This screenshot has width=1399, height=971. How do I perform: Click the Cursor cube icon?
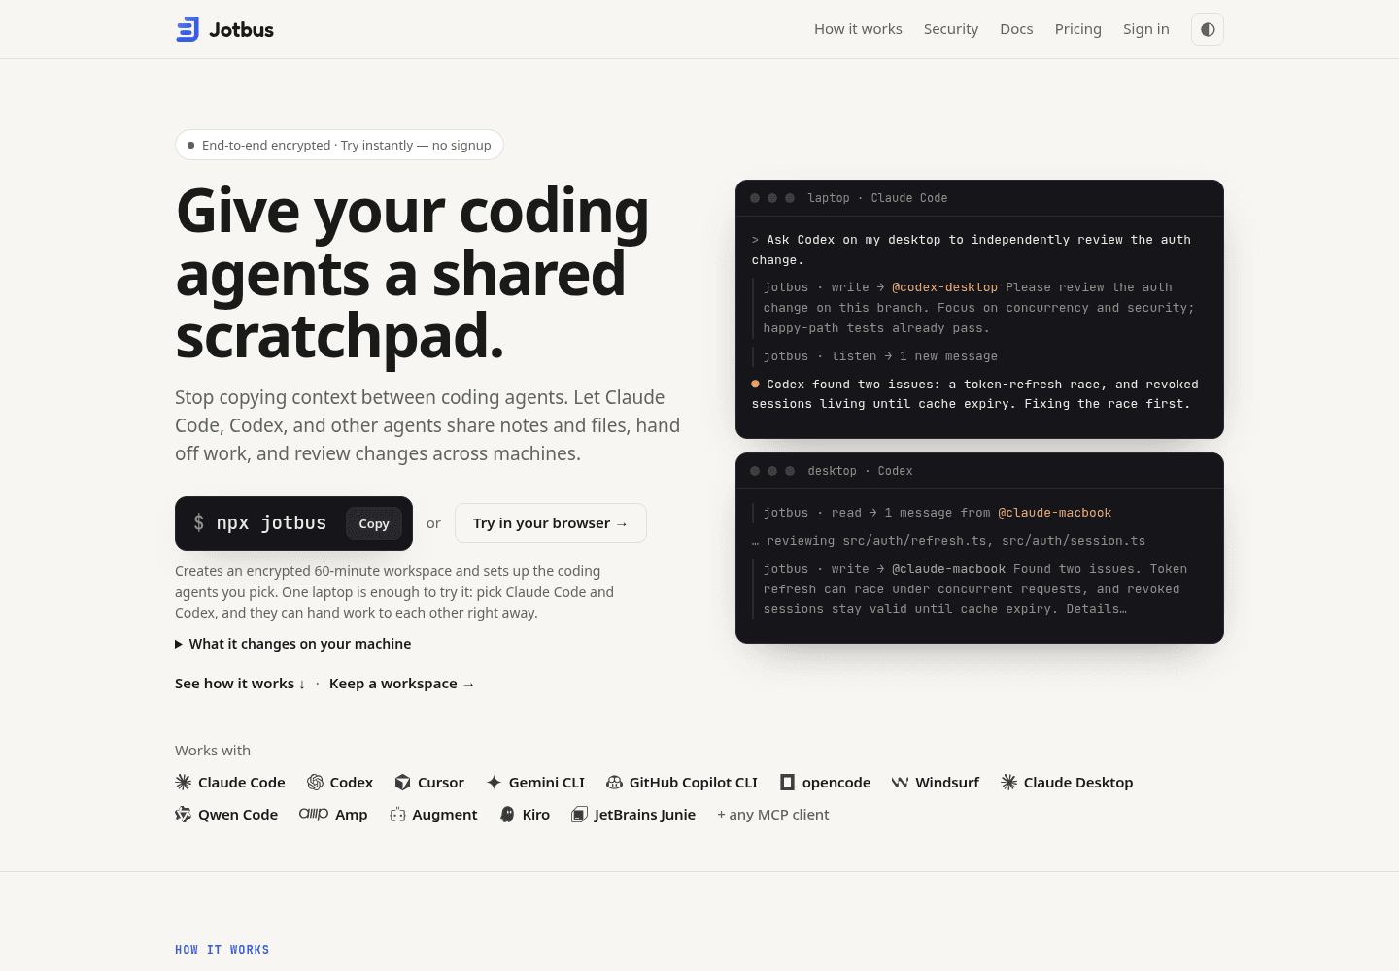[402, 783]
